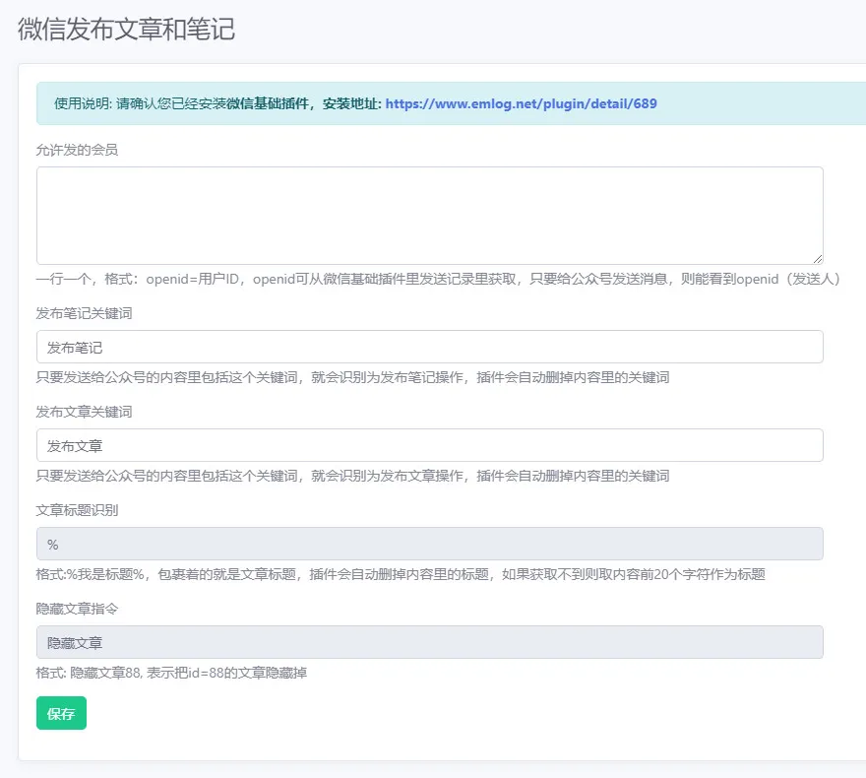The width and height of the screenshot is (866, 778).
Task: Click the 允许发的会员 label
Action: (x=77, y=150)
